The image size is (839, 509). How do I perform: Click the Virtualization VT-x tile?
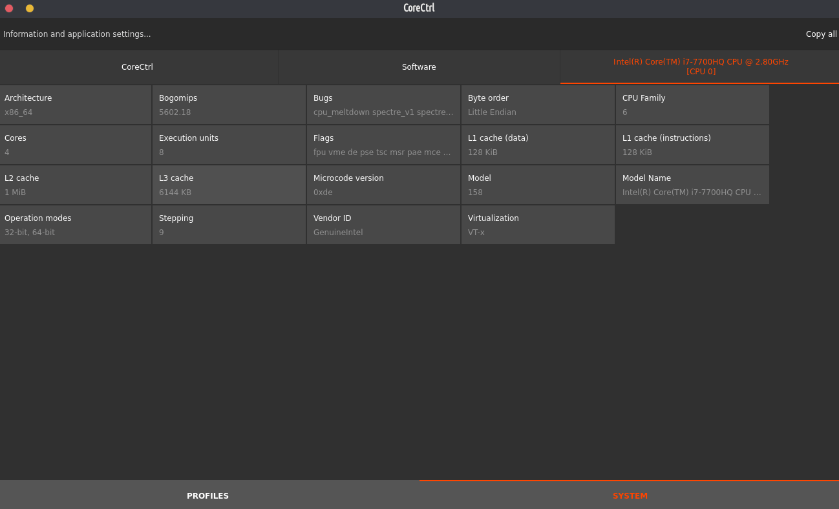point(538,225)
